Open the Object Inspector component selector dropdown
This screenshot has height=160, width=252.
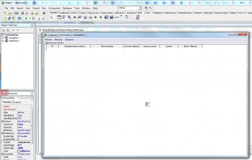(31, 98)
